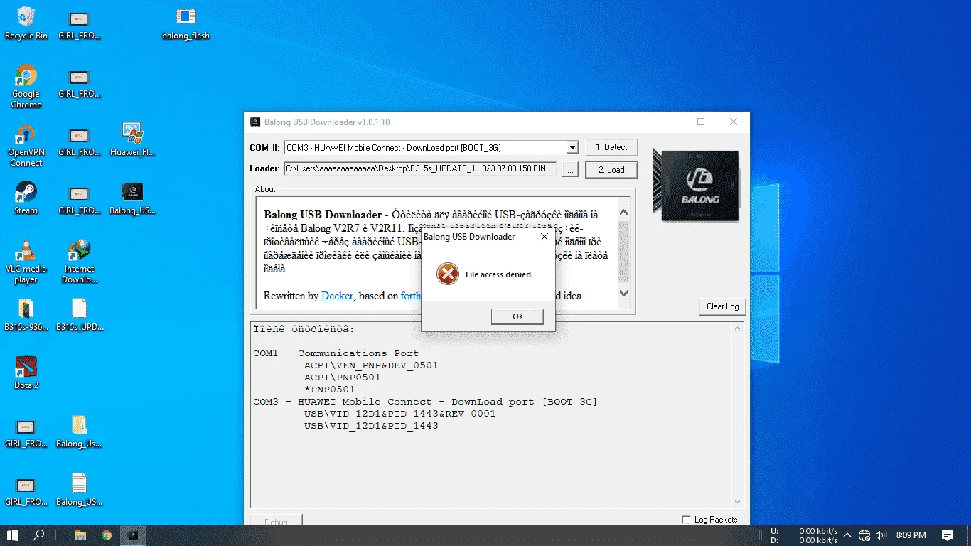Click the log line "*PNP0501"
Viewport: 971px width, 546px height.
[x=329, y=390]
